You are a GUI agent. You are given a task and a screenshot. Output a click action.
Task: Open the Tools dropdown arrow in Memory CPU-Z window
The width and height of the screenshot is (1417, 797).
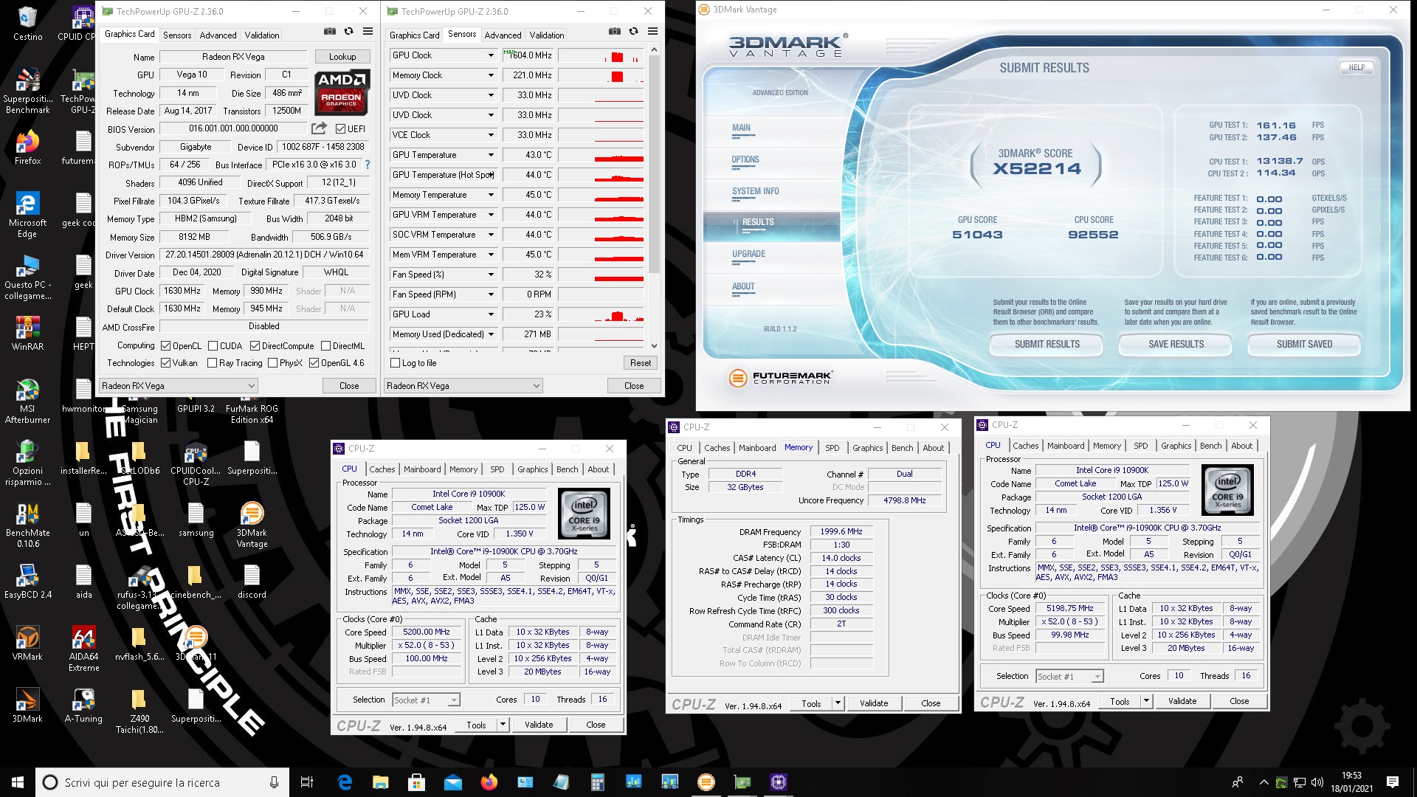[838, 703]
